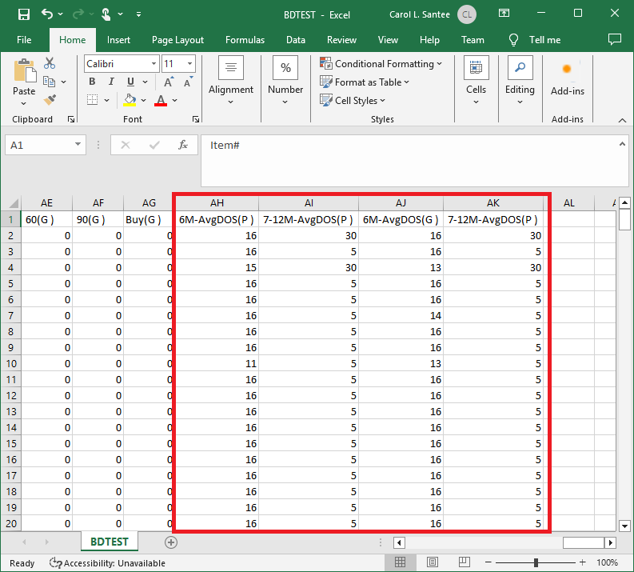Switch to Page Break Preview
Screen dimensions: 634x572
pyautogui.click(x=465, y=562)
